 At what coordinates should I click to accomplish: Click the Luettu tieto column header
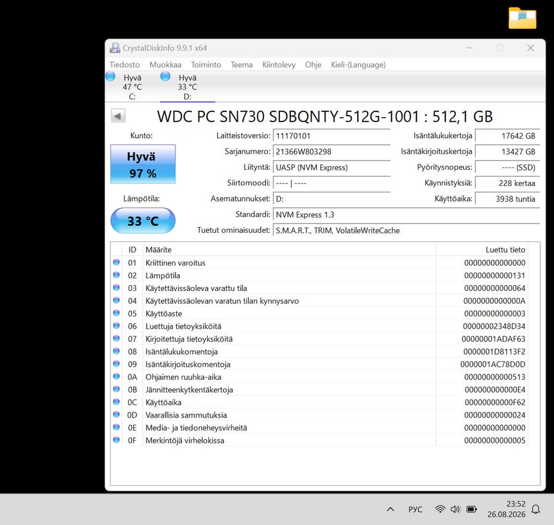click(482, 250)
